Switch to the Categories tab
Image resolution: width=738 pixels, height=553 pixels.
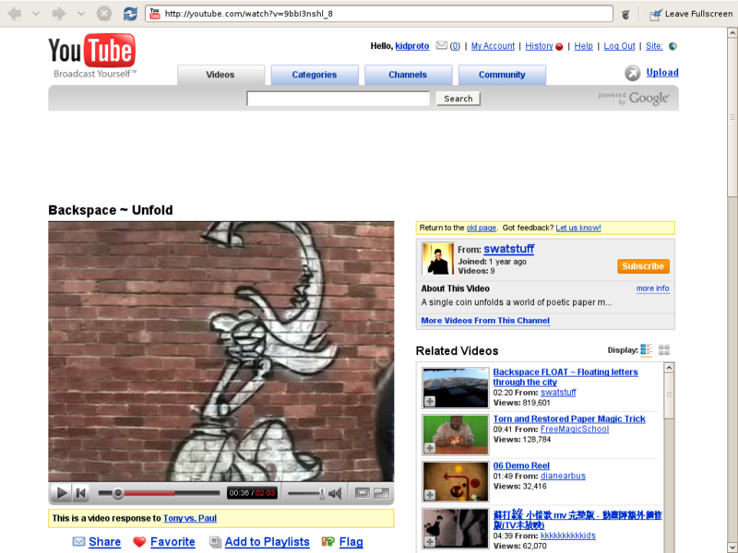point(315,75)
